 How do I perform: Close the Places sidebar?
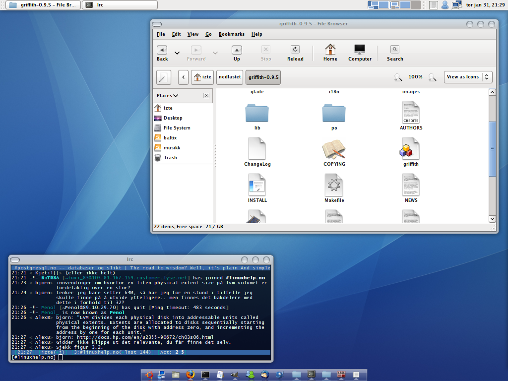206,96
